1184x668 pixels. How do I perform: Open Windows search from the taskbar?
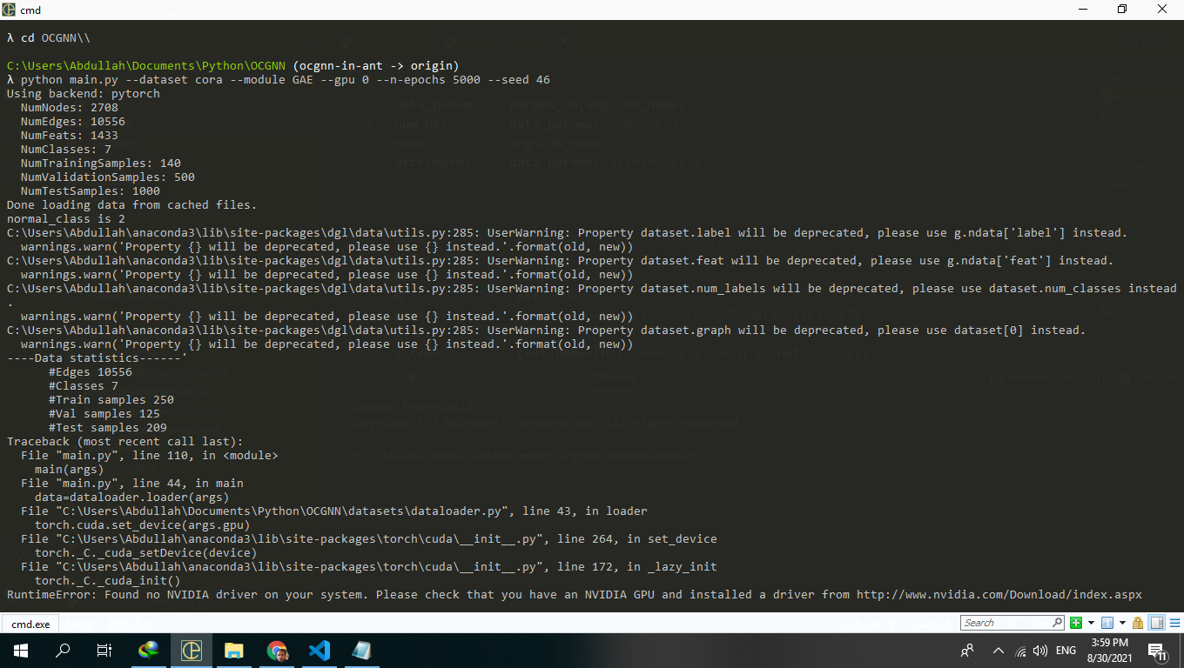tap(62, 650)
